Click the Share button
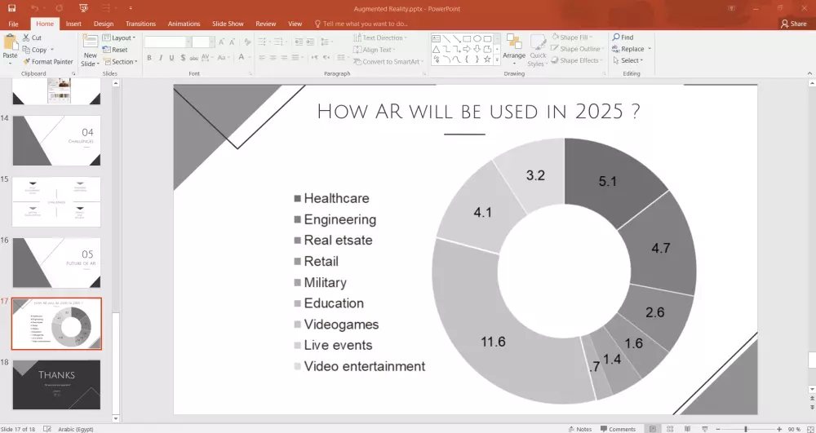 click(794, 24)
